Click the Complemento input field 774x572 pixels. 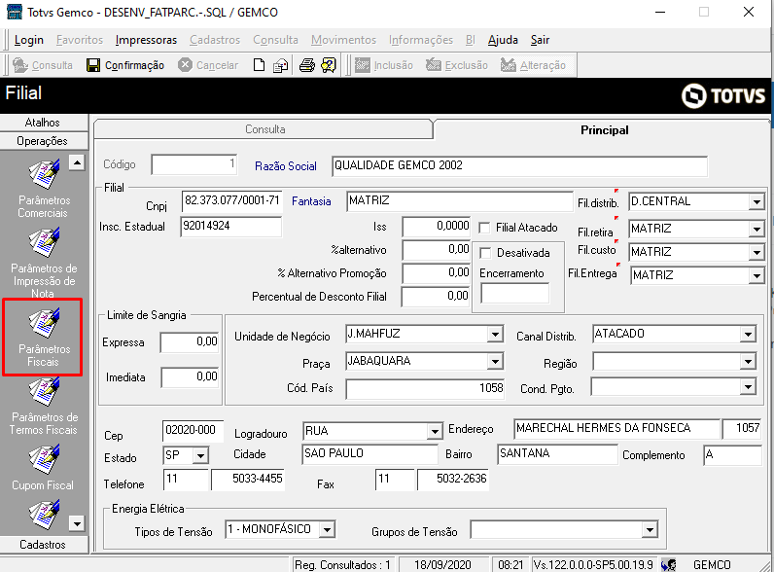(x=732, y=455)
